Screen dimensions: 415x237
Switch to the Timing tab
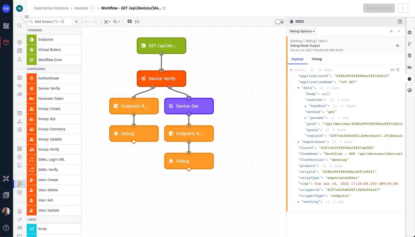[317, 59]
